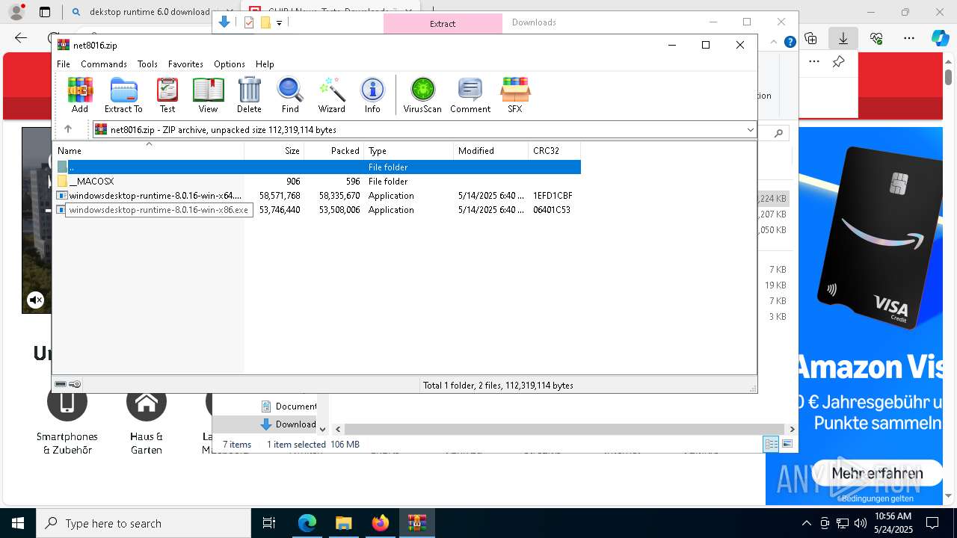Screen dimensions: 957x538
Task: Click the Extract To toolbar icon
Action: pyautogui.click(x=123, y=95)
